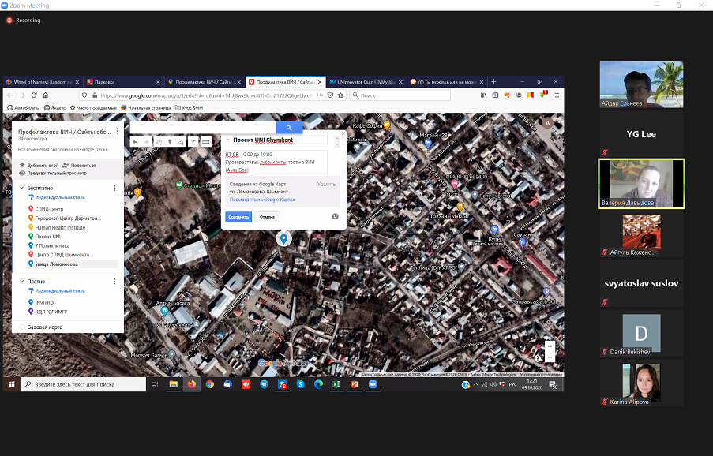
Task: Open Предварительный просмотр
Action: tap(53, 173)
